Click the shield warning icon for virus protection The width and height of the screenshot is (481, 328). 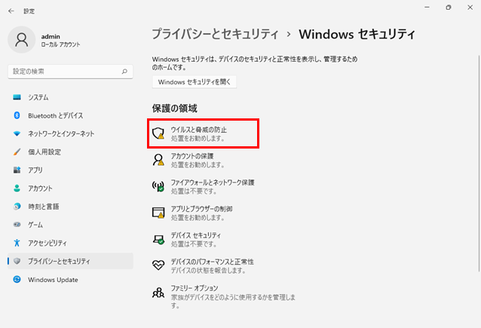click(158, 133)
